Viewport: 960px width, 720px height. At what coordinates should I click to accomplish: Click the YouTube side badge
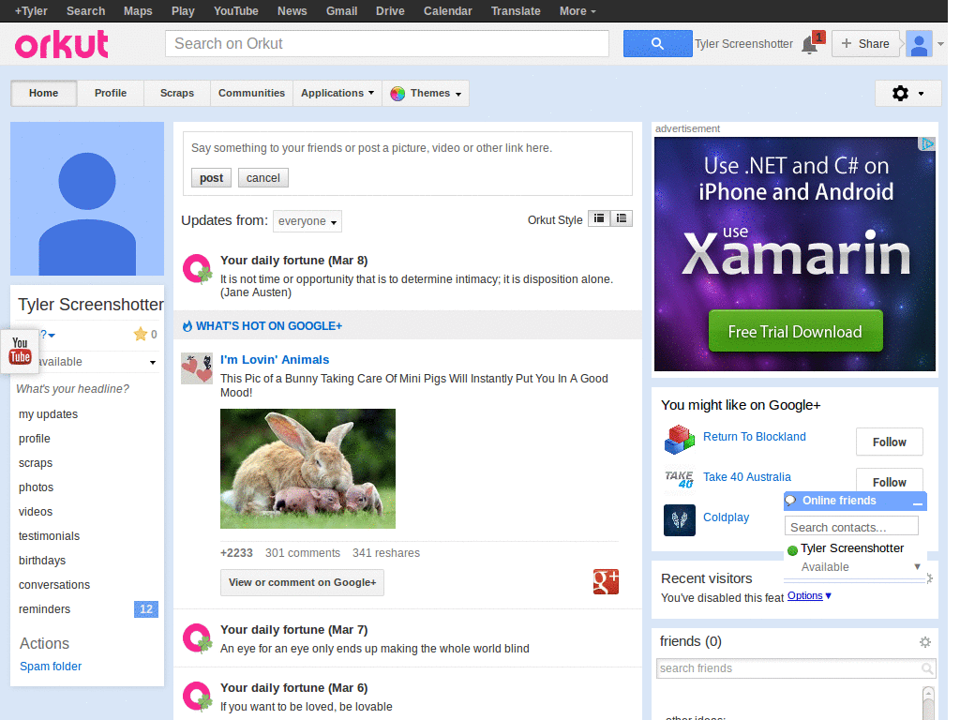20,352
